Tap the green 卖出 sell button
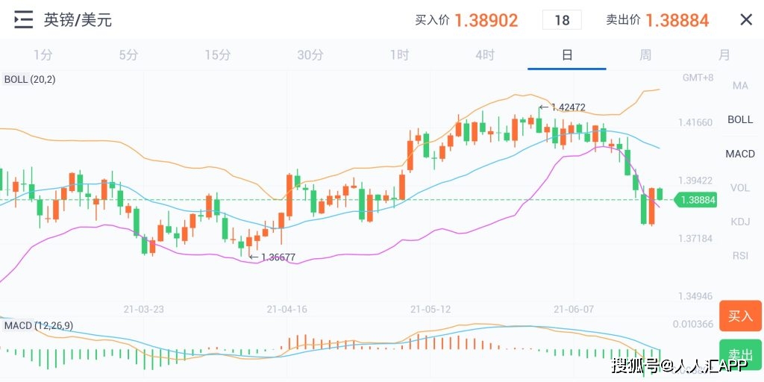The height and width of the screenshot is (382, 764). [x=741, y=354]
